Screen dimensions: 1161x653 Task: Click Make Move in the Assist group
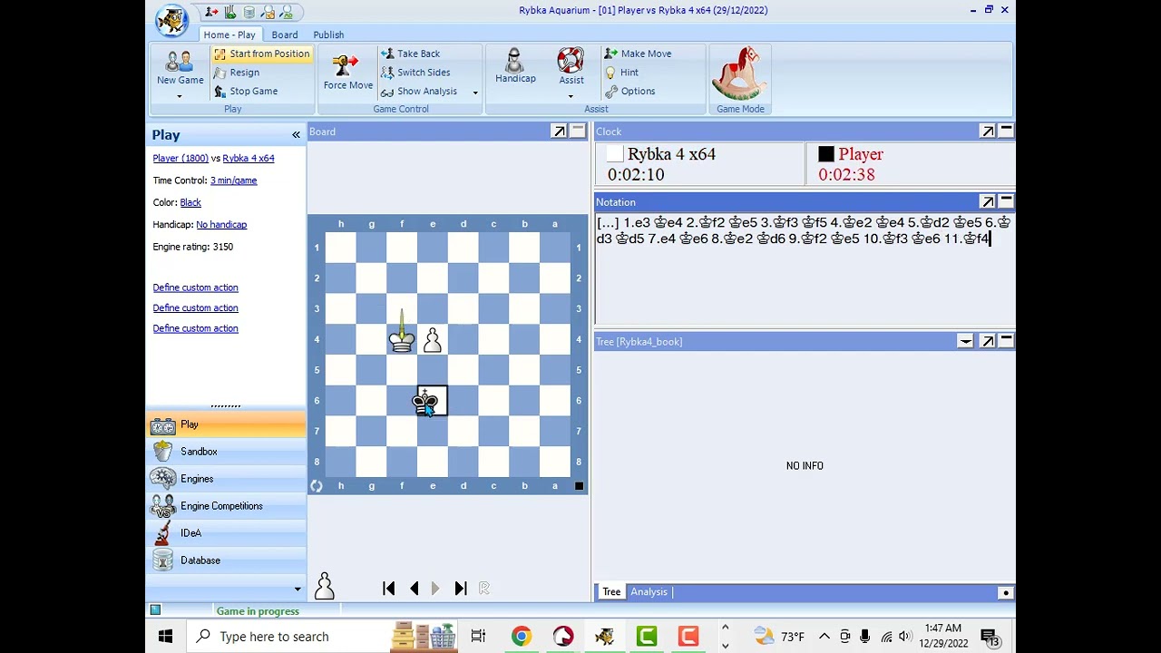pyautogui.click(x=638, y=54)
